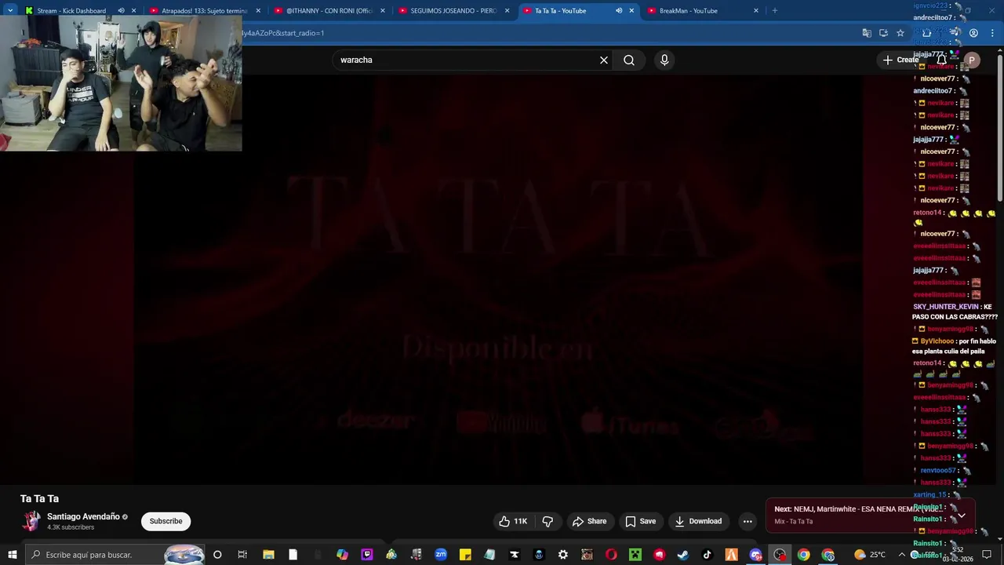Image resolution: width=1004 pixels, height=565 pixels.
Task: Open Chrome three-dot menu
Action: 991,33
